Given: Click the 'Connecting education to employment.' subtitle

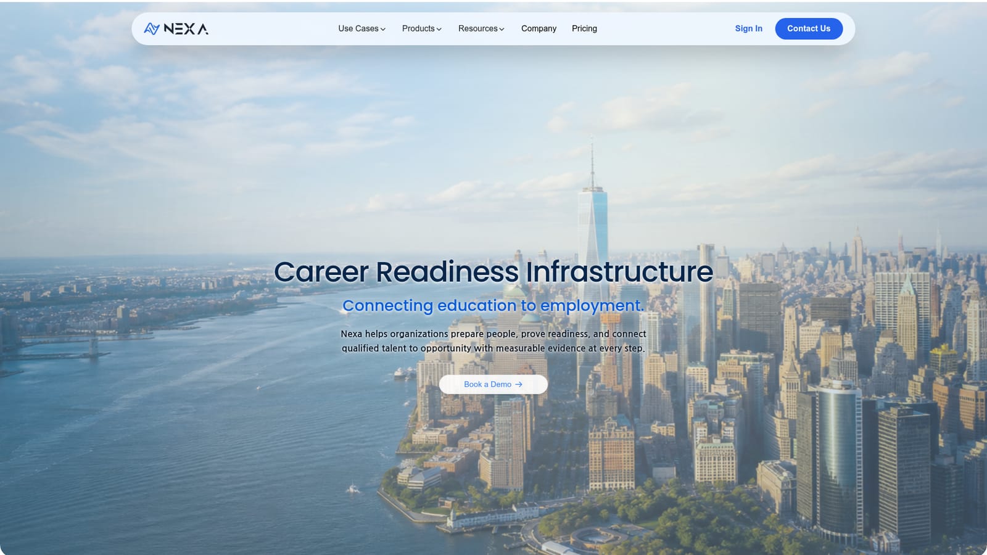Looking at the screenshot, I should point(493,305).
